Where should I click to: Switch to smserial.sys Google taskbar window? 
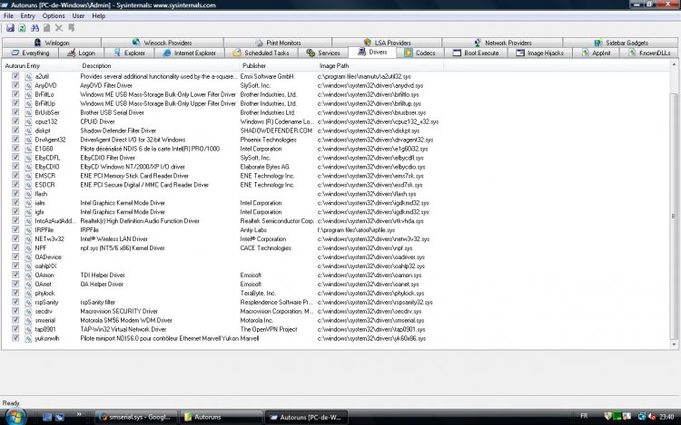click(x=136, y=417)
